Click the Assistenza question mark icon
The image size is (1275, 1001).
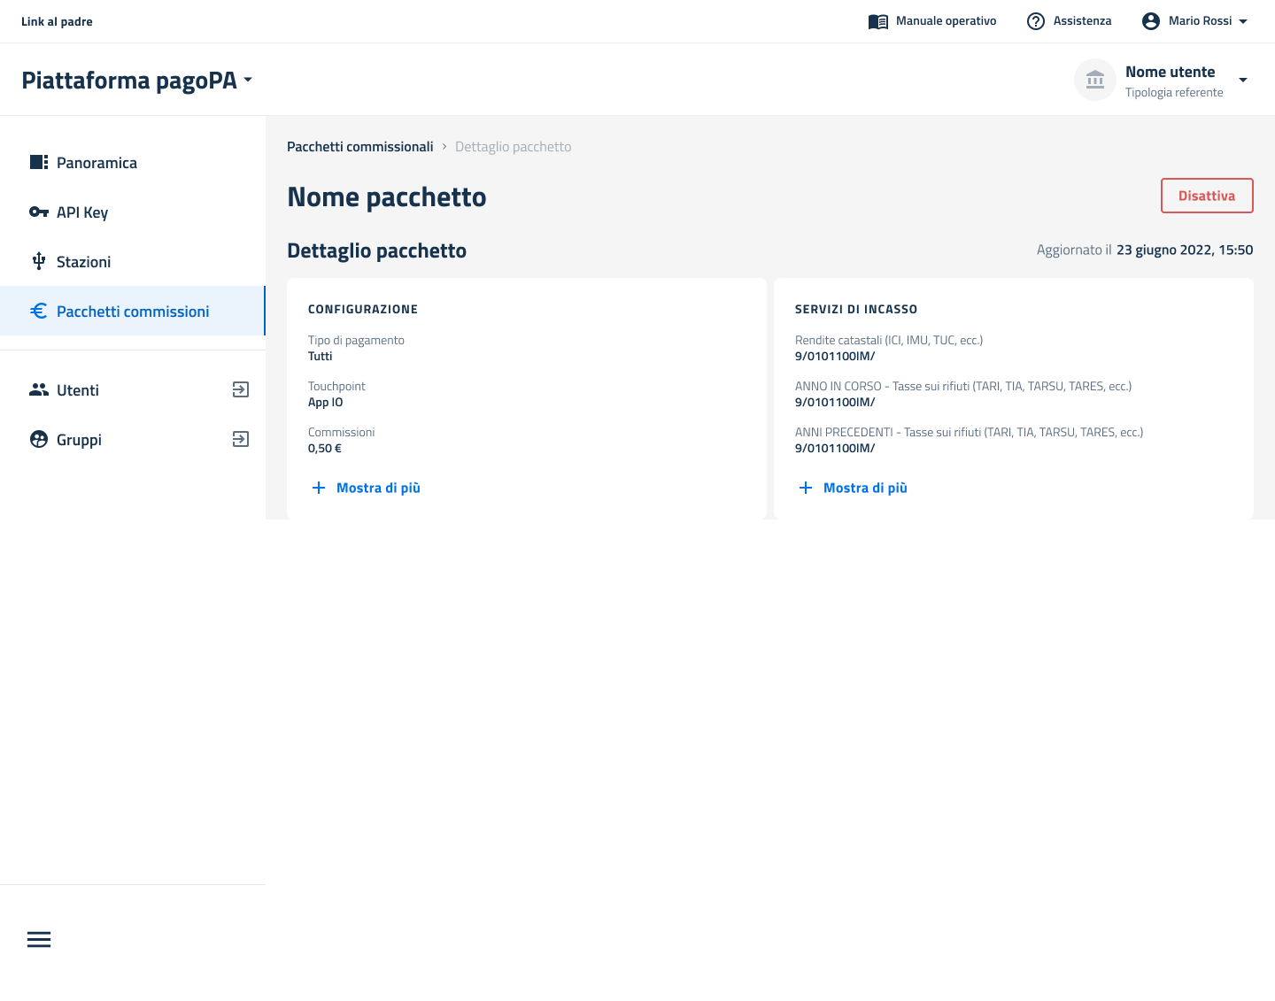tap(1035, 21)
